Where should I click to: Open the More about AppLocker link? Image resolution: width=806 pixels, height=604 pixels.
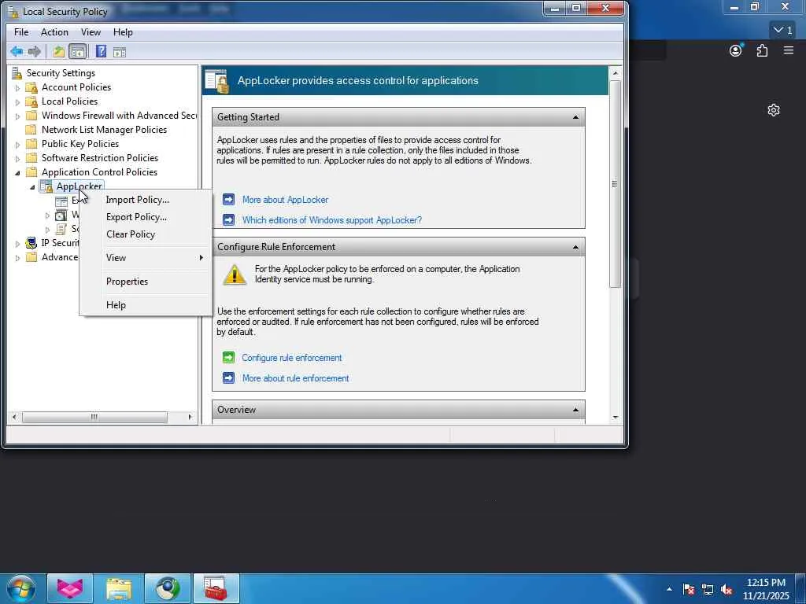pos(285,199)
